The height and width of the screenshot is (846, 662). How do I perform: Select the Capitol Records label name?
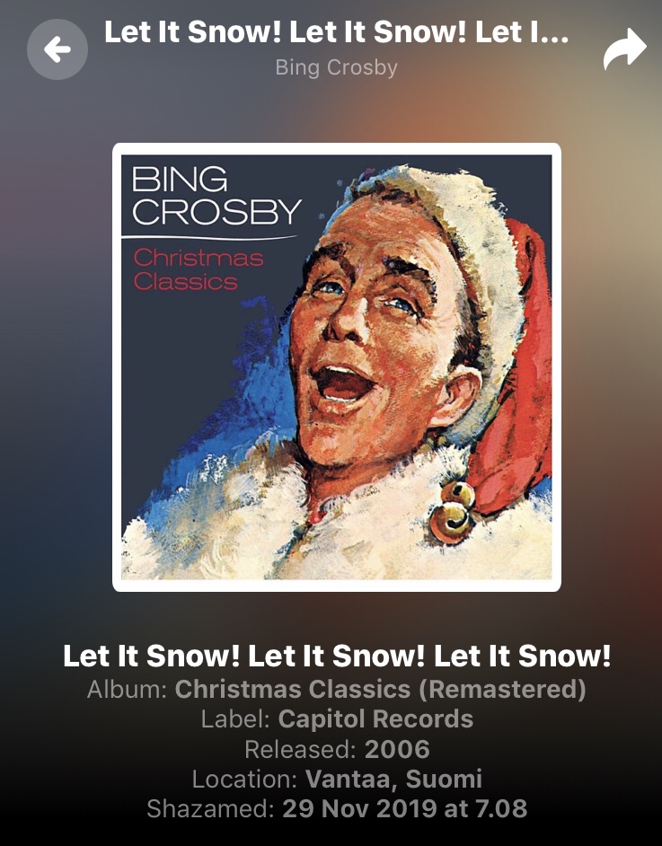(x=375, y=718)
